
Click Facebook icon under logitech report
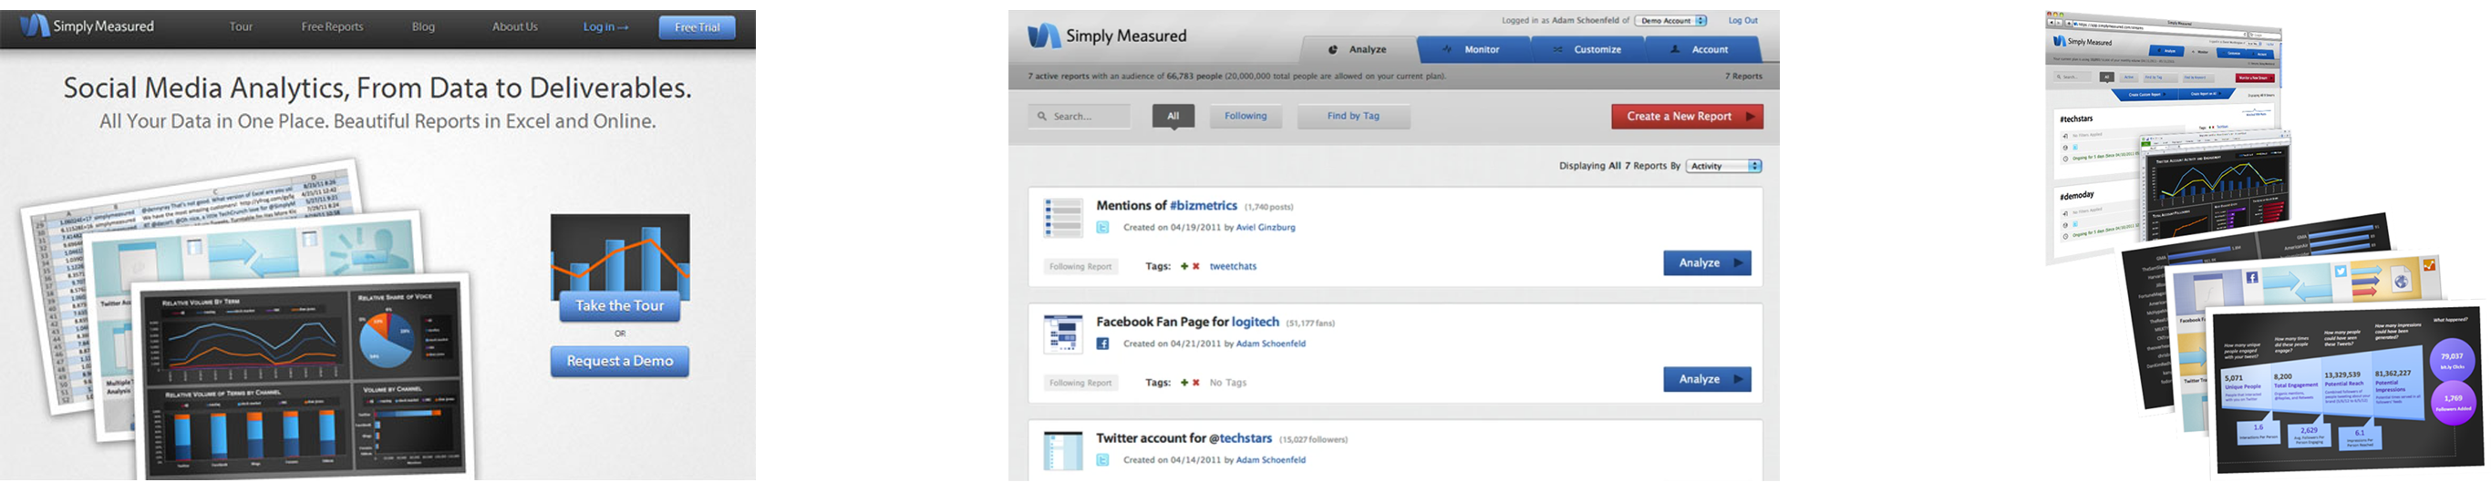tap(1102, 344)
